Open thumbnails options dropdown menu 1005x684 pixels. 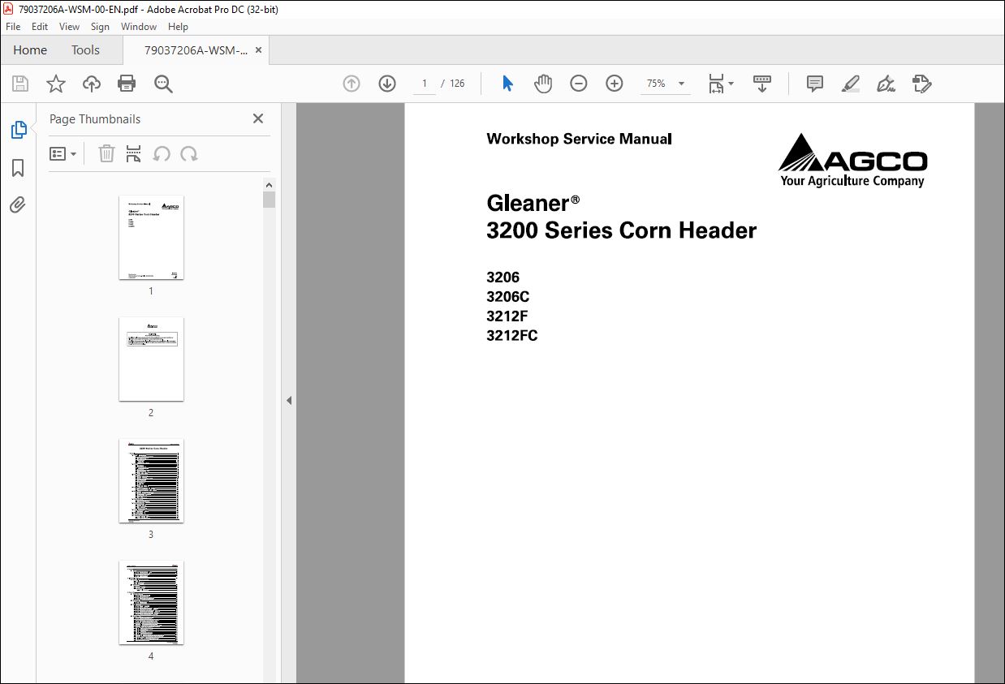pos(63,154)
